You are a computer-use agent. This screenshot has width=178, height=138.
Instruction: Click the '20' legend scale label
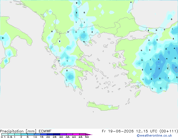coord(48,137)
